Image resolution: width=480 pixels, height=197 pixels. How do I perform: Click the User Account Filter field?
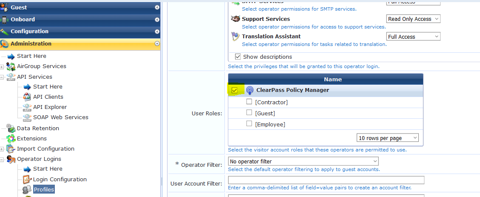point(327,180)
